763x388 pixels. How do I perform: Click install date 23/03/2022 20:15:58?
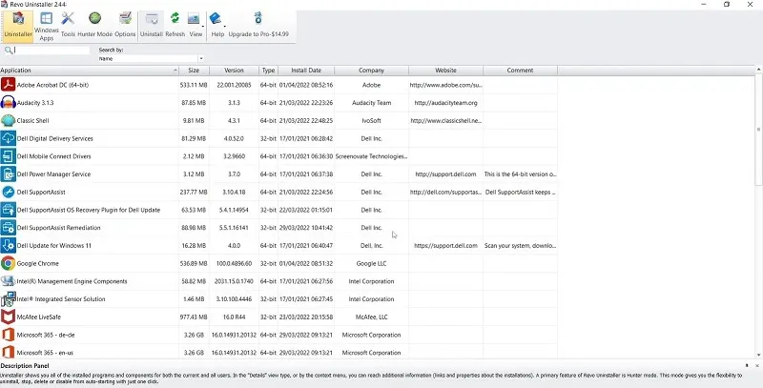pos(306,317)
